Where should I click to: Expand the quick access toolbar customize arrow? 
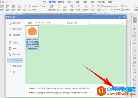coord(13,2)
